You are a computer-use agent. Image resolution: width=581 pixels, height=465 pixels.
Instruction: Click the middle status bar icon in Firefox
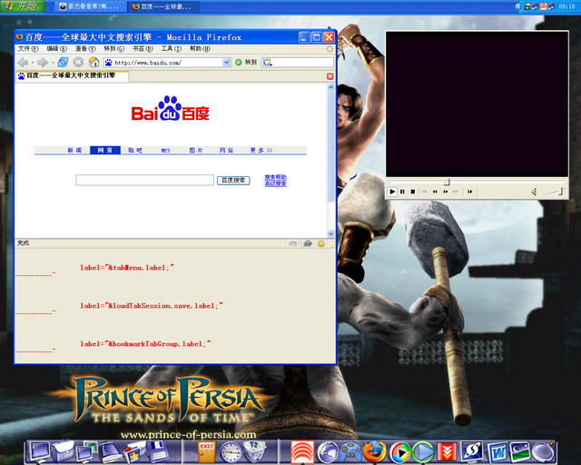[308, 243]
